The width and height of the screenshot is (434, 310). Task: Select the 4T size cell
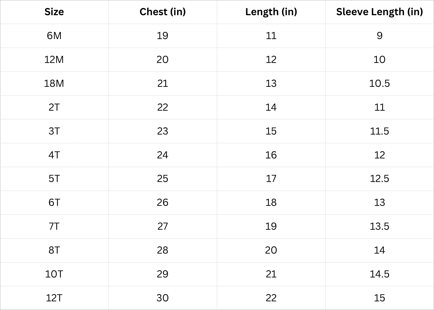point(54,155)
